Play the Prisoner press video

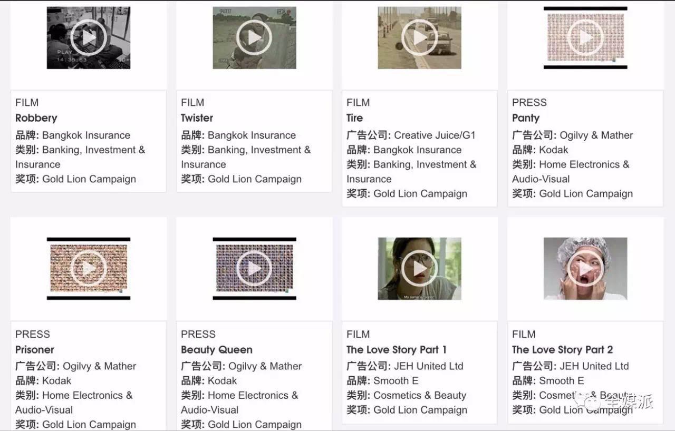(x=89, y=269)
